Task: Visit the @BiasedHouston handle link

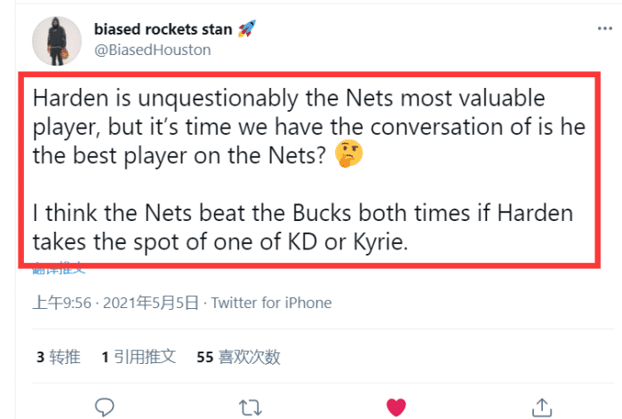Action: (152, 50)
